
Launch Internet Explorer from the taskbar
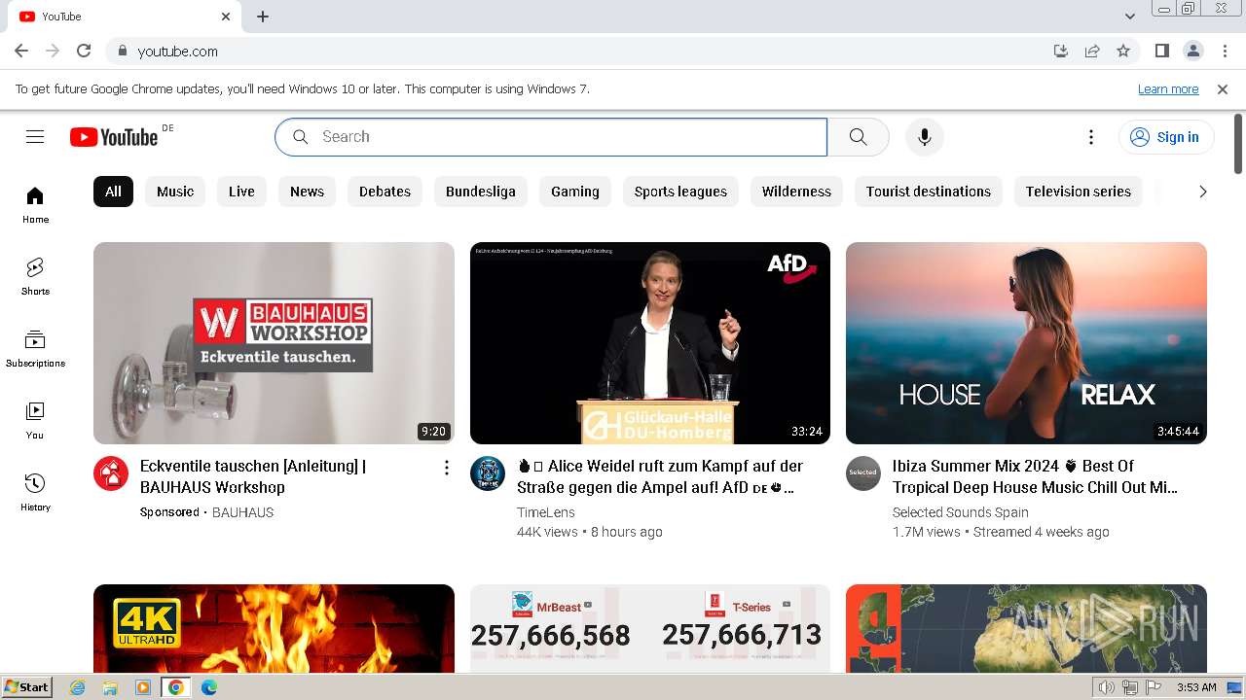78,687
